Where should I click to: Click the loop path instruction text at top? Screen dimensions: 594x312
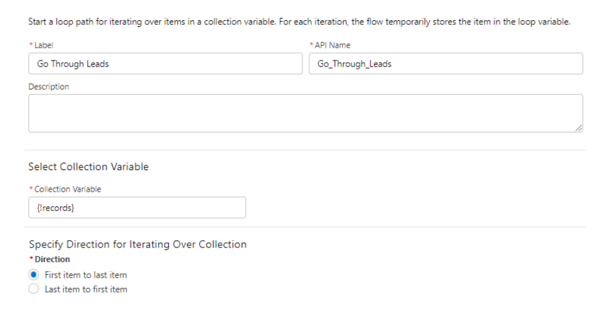[x=299, y=23]
